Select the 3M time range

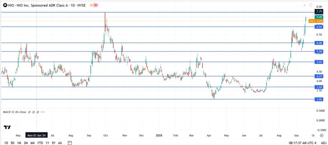pos(26,143)
